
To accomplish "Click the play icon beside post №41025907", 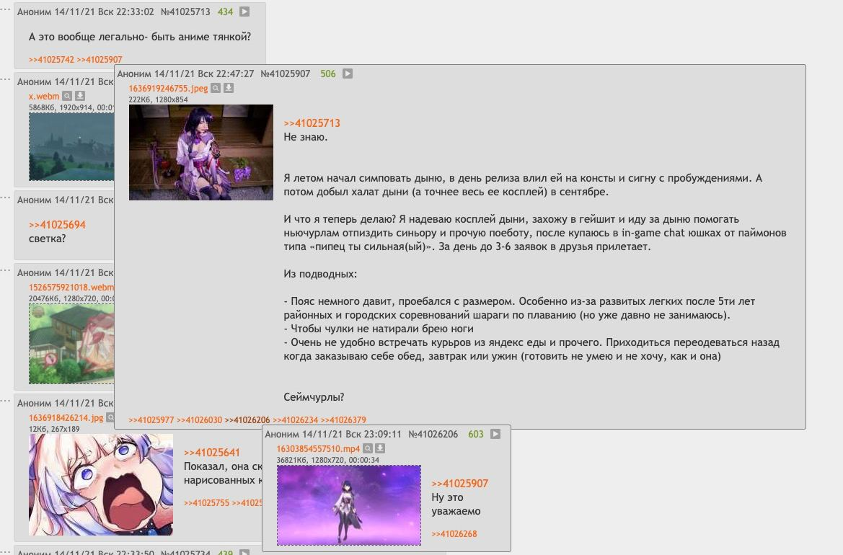I will (x=348, y=74).
